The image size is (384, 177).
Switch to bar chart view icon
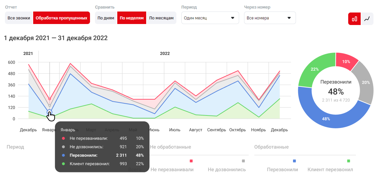pyautogui.click(x=354, y=19)
